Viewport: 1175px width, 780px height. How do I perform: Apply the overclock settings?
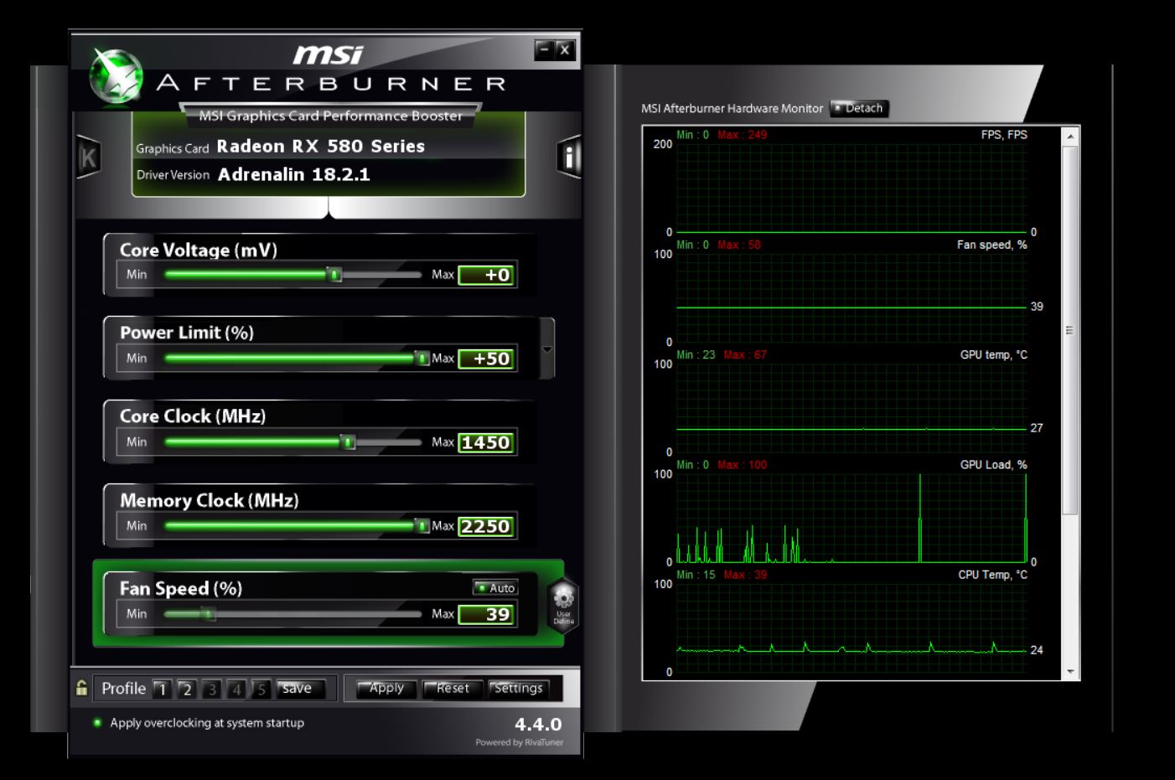point(386,688)
